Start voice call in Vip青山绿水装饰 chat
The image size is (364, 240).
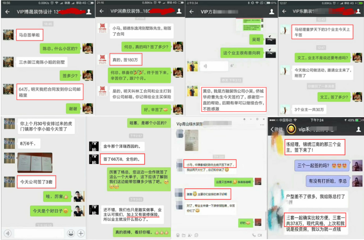click(255, 235)
